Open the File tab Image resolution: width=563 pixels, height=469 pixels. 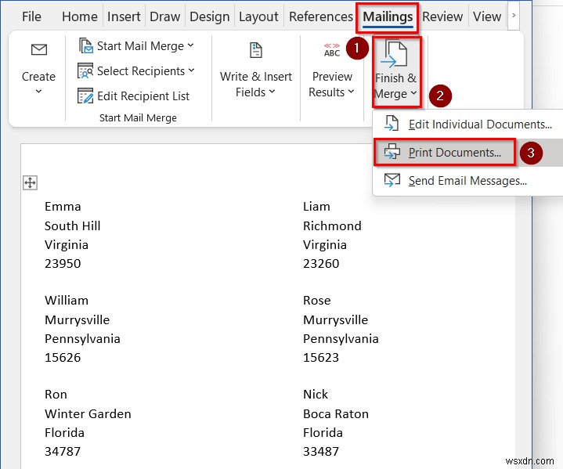point(31,16)
